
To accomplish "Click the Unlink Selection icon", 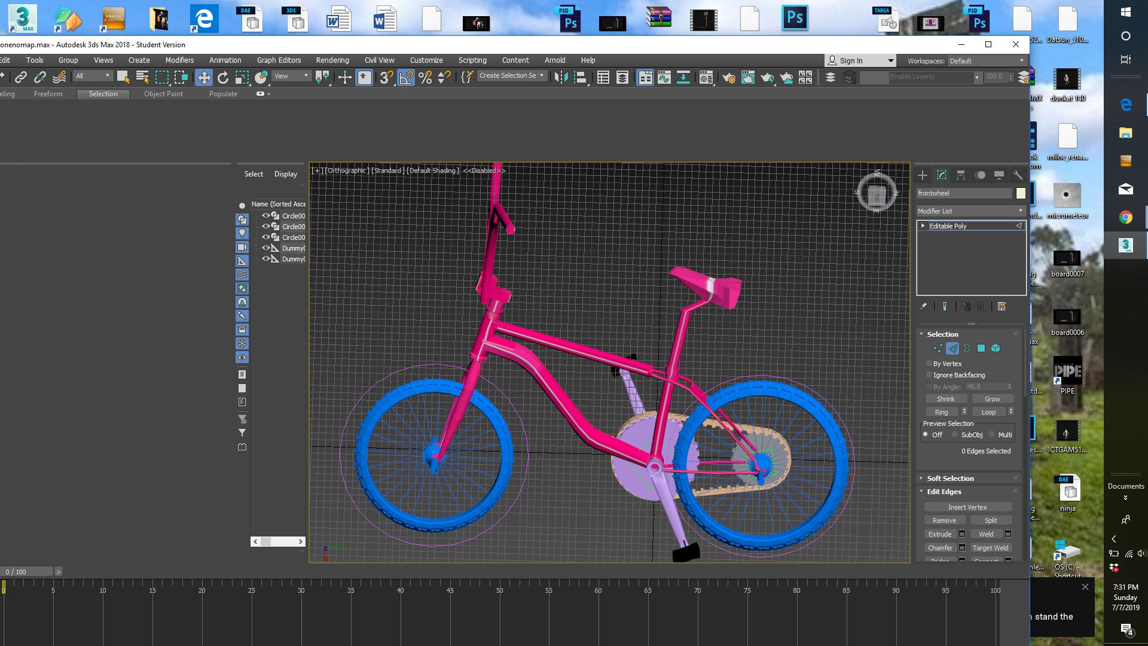I will point(40,77).
